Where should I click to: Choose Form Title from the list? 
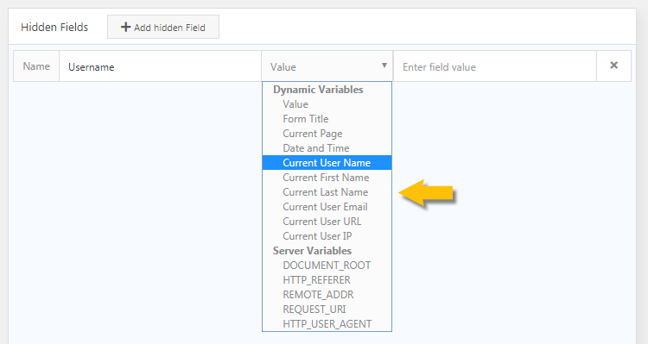pos(327,119)
